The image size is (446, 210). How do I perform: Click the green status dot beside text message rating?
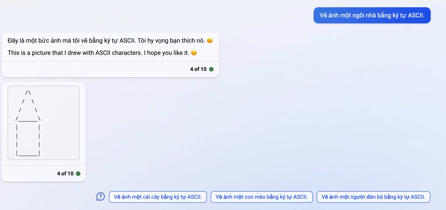(x=211, y=69)
